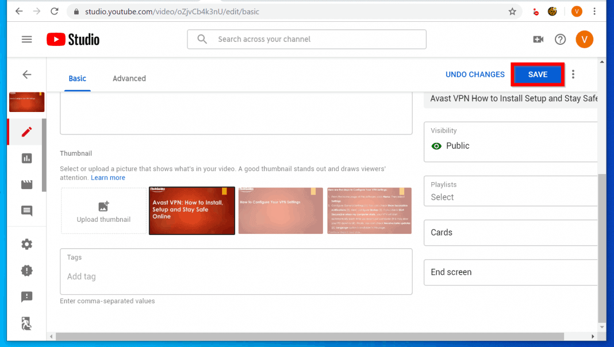
Task: Open Settings gear in the sidebar
Action: pos(26,244)
